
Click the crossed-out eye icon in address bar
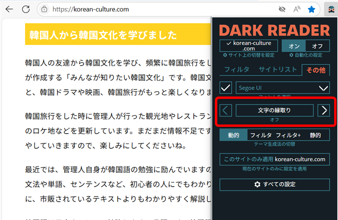[x=282, y=9]
